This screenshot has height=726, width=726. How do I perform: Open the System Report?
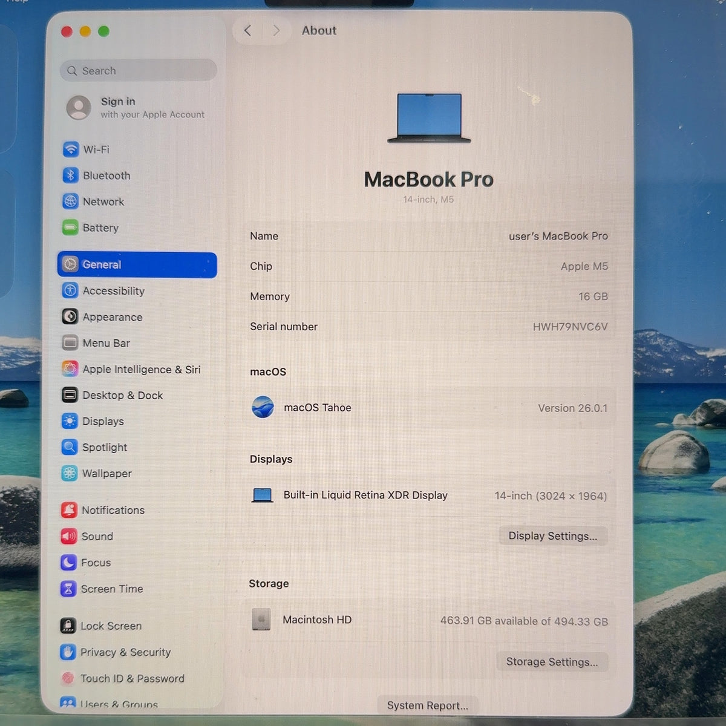coord(428,705)
